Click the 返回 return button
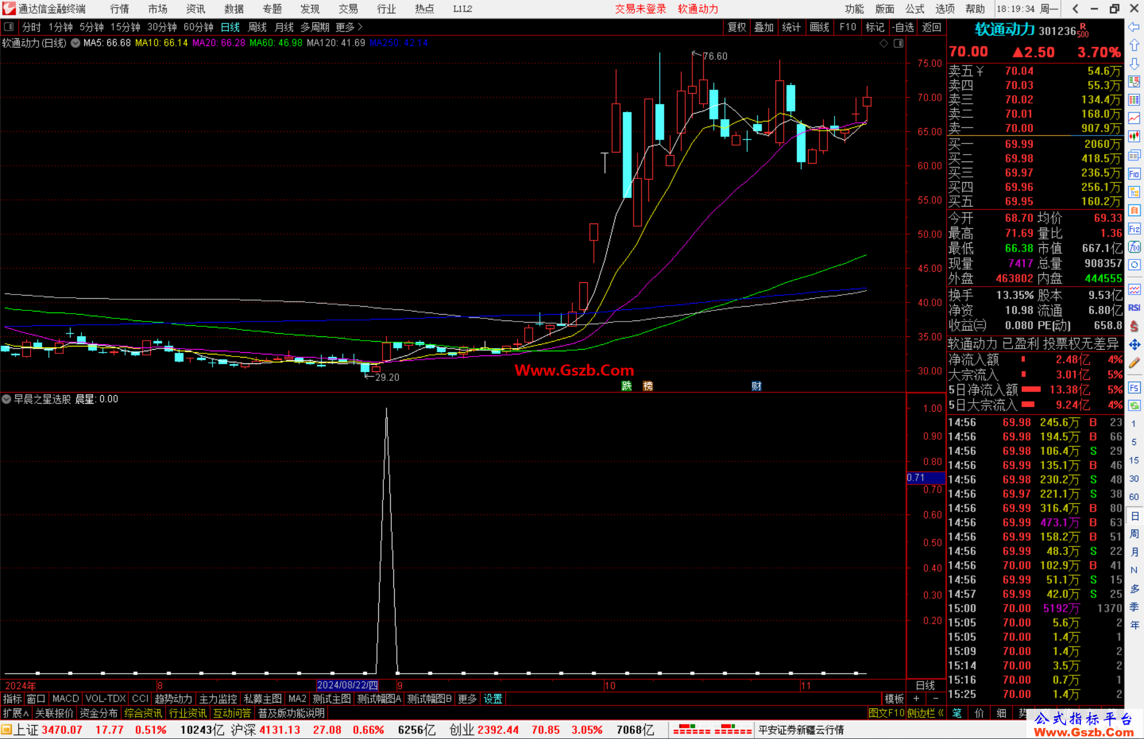Screen dimensions: 1144x739 tap(932, 27)
